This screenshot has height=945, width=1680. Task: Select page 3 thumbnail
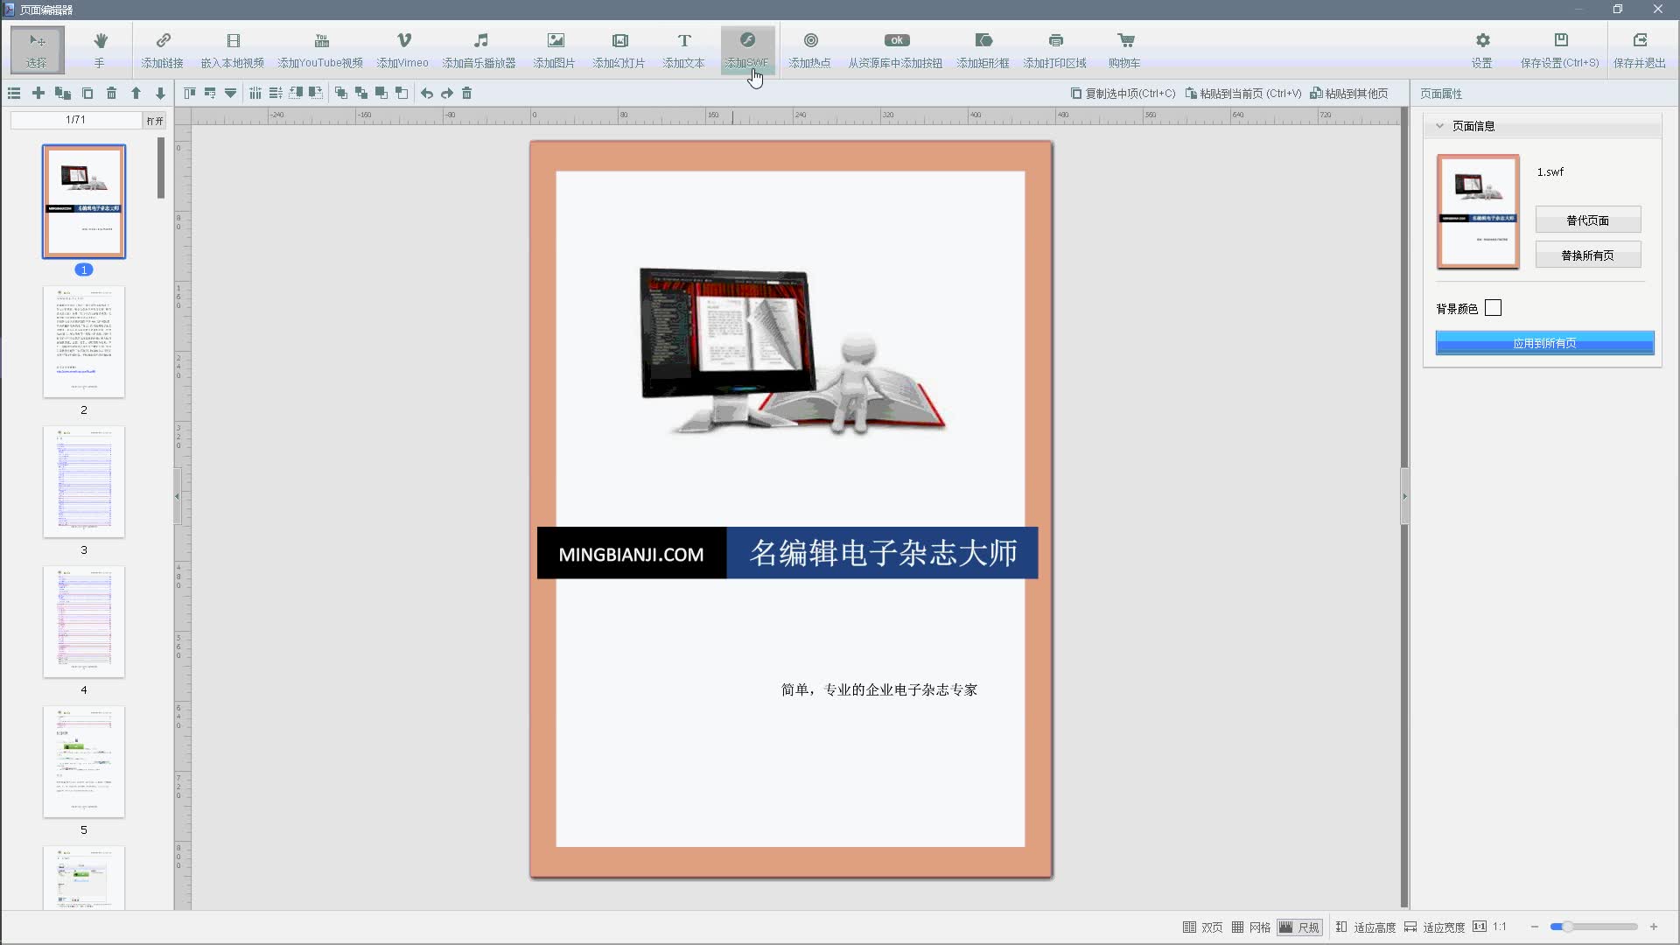coord(84,482)
